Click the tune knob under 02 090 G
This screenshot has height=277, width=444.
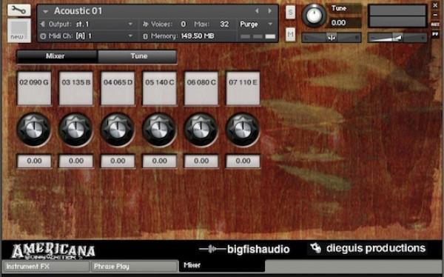pos(34,130)
